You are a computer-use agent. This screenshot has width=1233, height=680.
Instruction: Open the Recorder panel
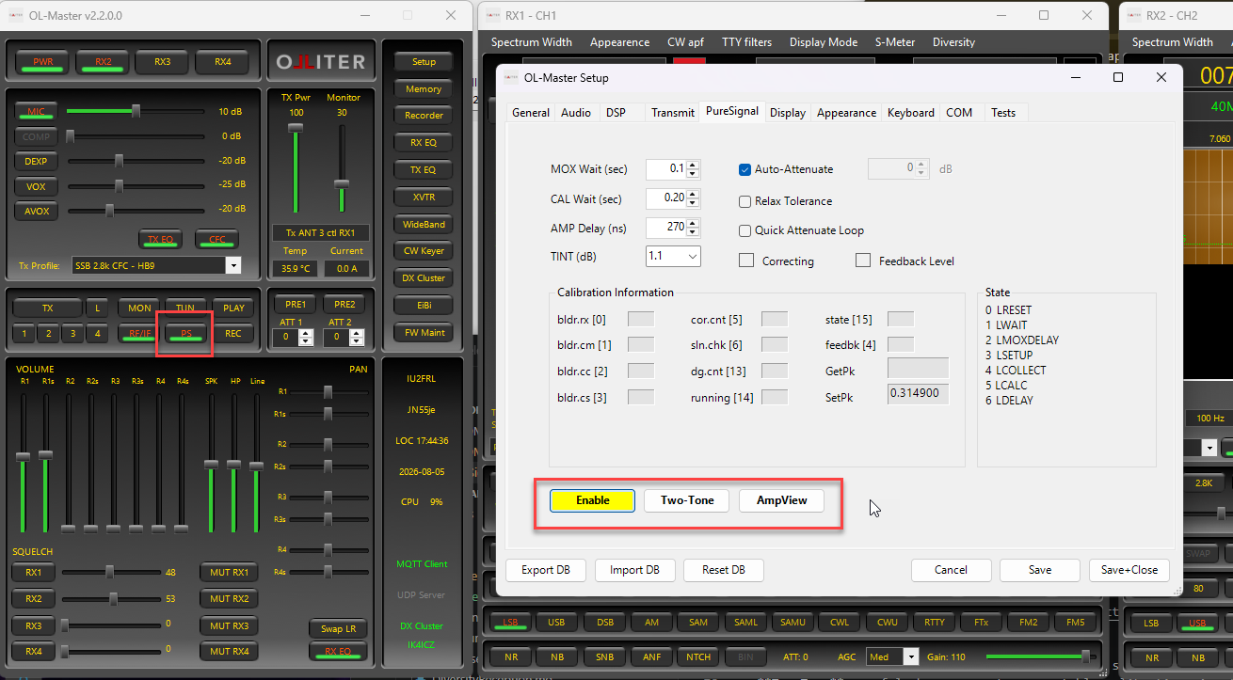424,116
